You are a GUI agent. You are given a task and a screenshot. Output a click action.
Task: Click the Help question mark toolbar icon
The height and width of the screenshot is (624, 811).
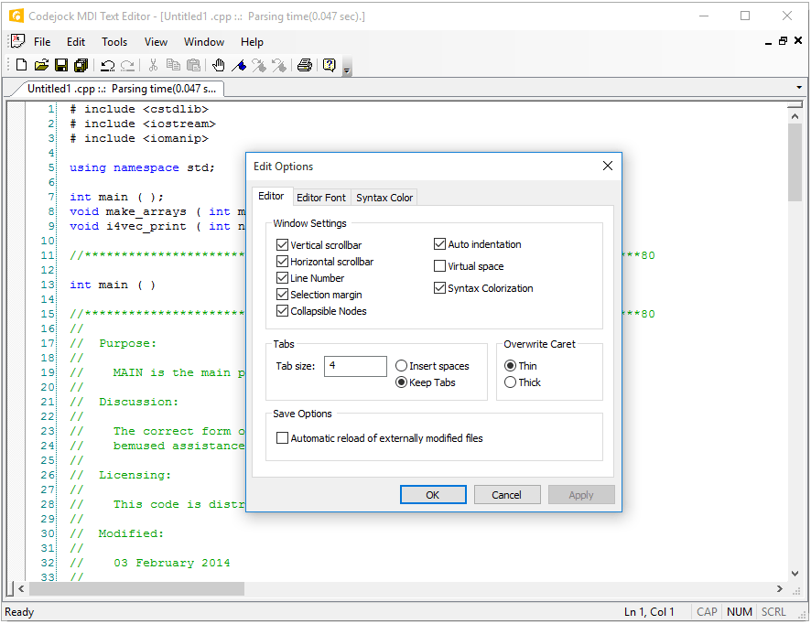click(330, 65)
